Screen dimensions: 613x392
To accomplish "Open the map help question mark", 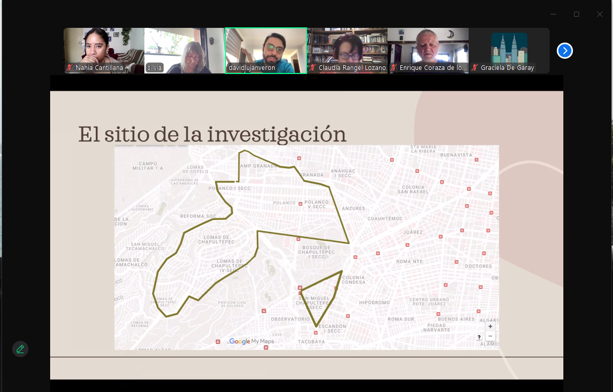I will click(x=479, y=337).
